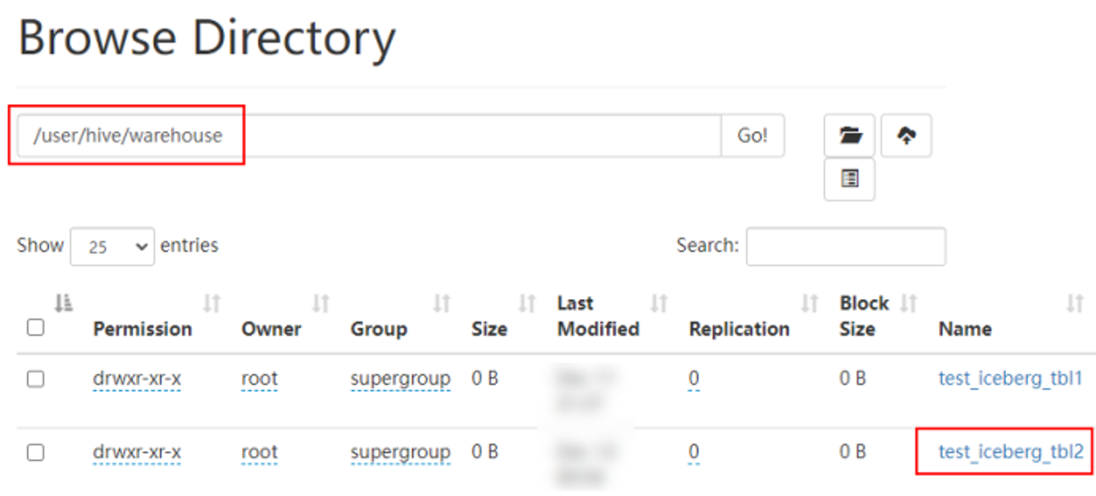The image size is (1096, 496).
Task: Click the create directory folder icon
Action: (x=849, y=135)
